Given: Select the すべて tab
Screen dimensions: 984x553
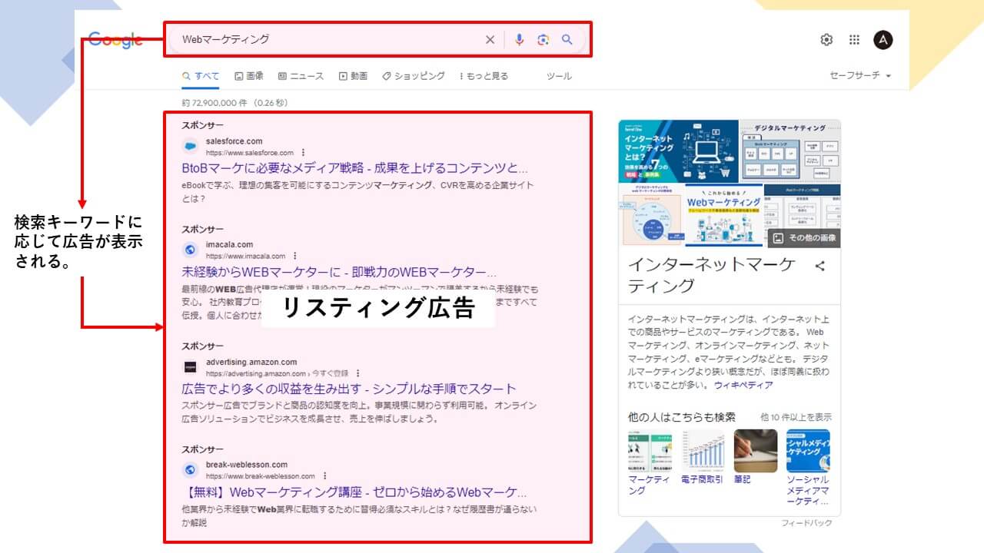Looking at the screenshot, I should [201, 76].
